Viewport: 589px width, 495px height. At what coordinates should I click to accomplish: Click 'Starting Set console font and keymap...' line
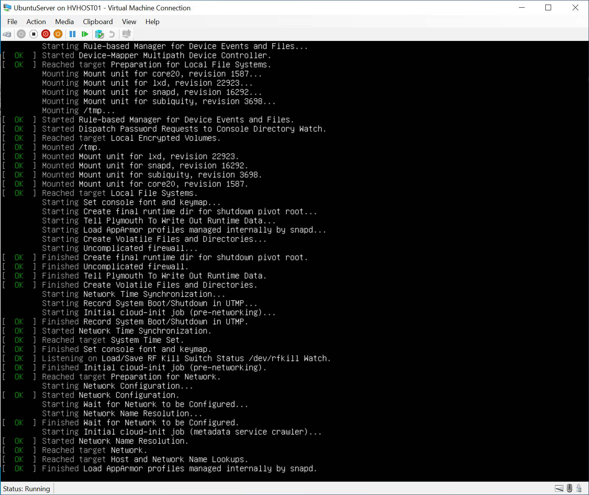tap(131, 202)
